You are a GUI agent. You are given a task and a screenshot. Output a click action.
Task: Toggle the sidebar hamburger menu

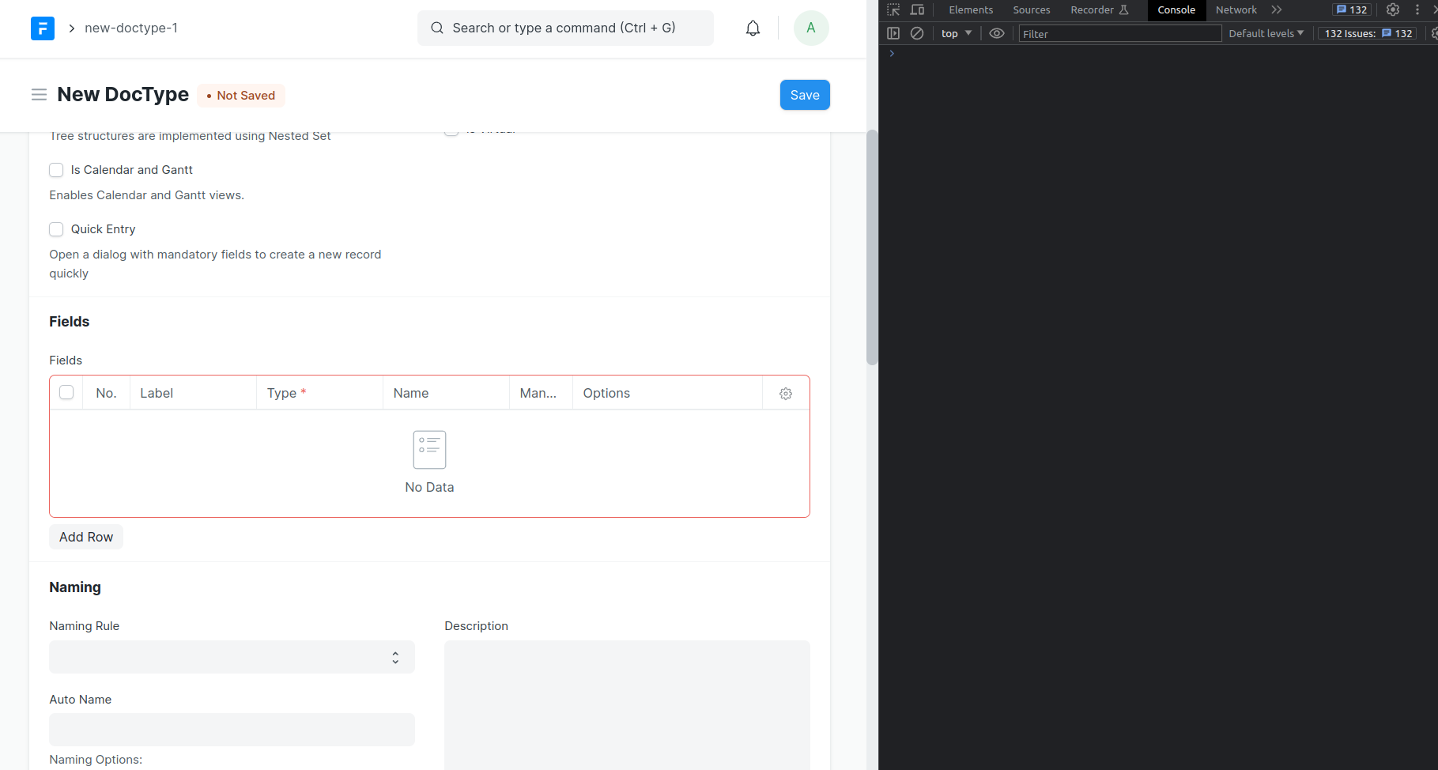39,95
